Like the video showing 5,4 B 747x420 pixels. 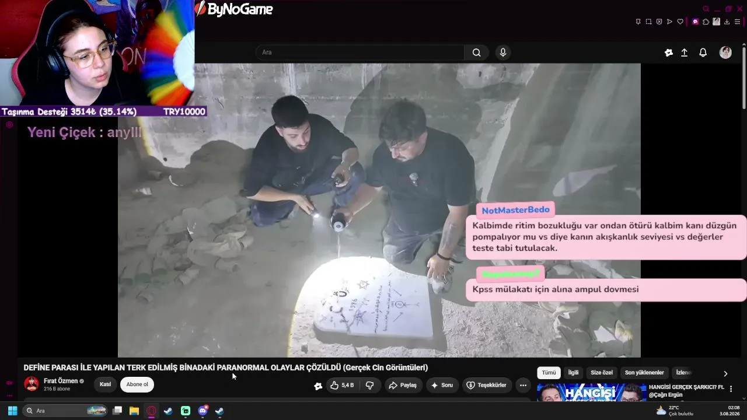[x=342, y=385]
